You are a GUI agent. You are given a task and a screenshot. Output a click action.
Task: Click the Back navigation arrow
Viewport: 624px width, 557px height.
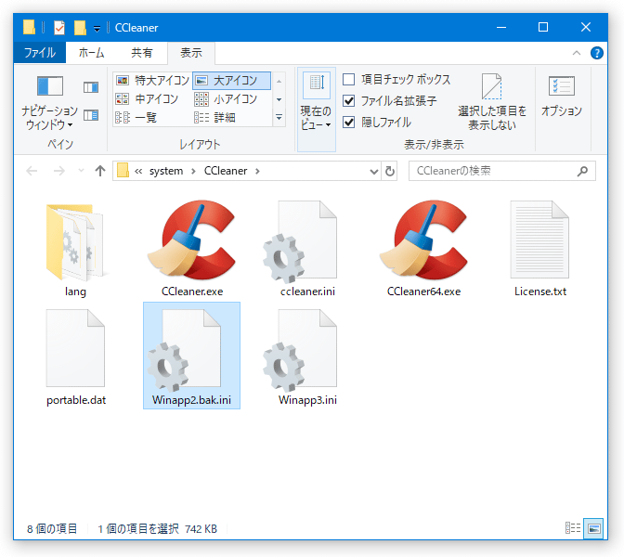point(32,171)
